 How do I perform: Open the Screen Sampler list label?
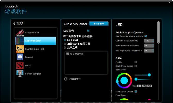[33, 74]
